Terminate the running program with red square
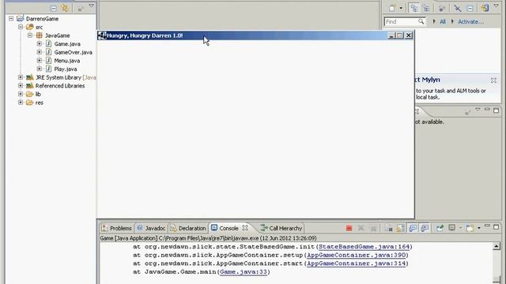Screen dimensions: 506x284 coord(349,228)
